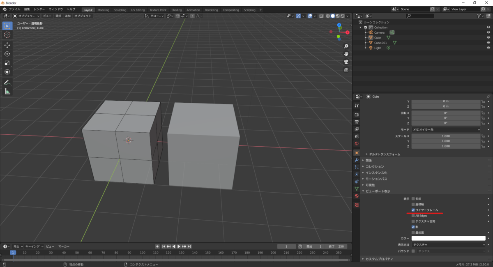
Task: Click the timeline play button
Action: (179, 246)
